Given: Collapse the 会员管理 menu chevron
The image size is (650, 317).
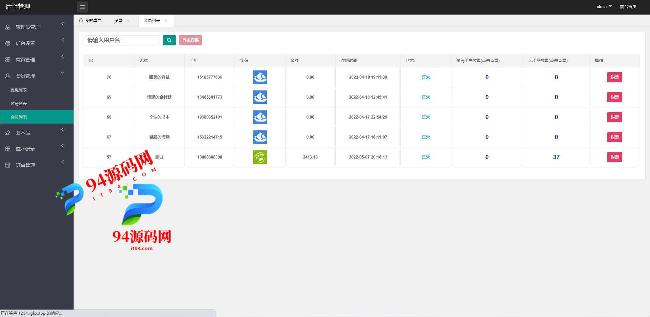Looking at the screenshot, I should pos(63,72).
